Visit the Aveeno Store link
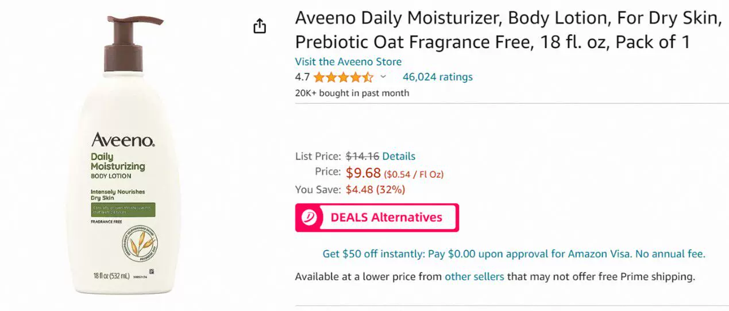729x311 pixels. point(348,61)
